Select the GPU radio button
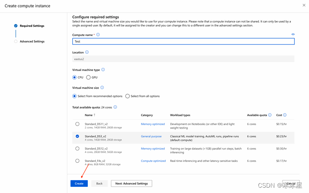This screenshot has height=193, width=309. [88, 78]
